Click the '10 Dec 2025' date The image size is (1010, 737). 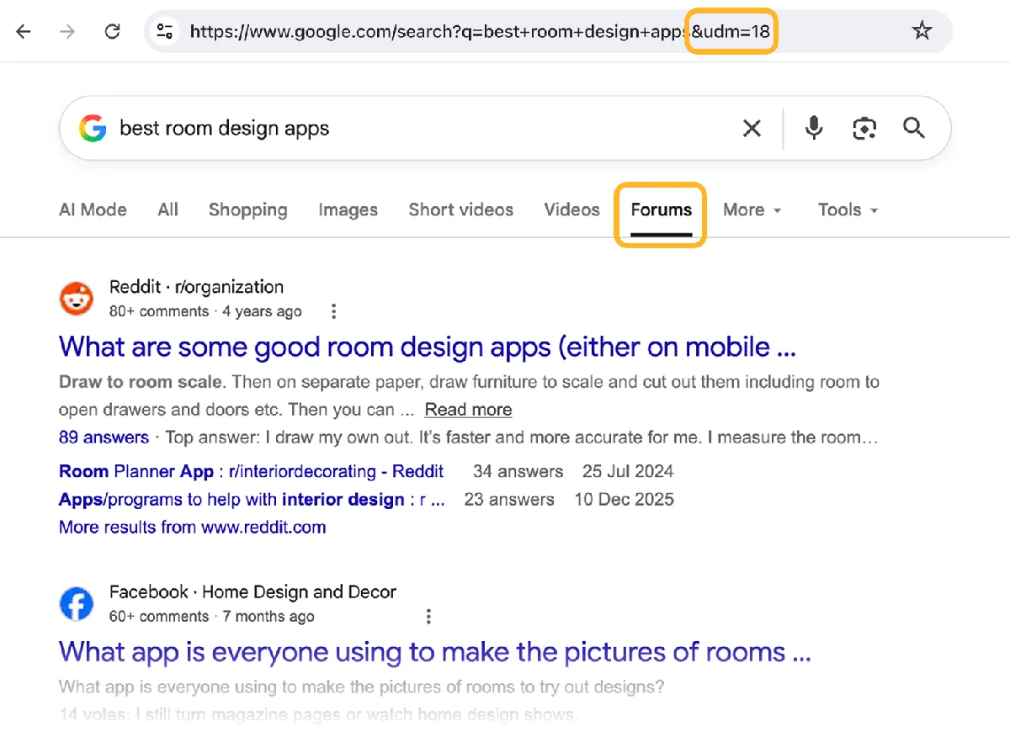pos(624,500)
